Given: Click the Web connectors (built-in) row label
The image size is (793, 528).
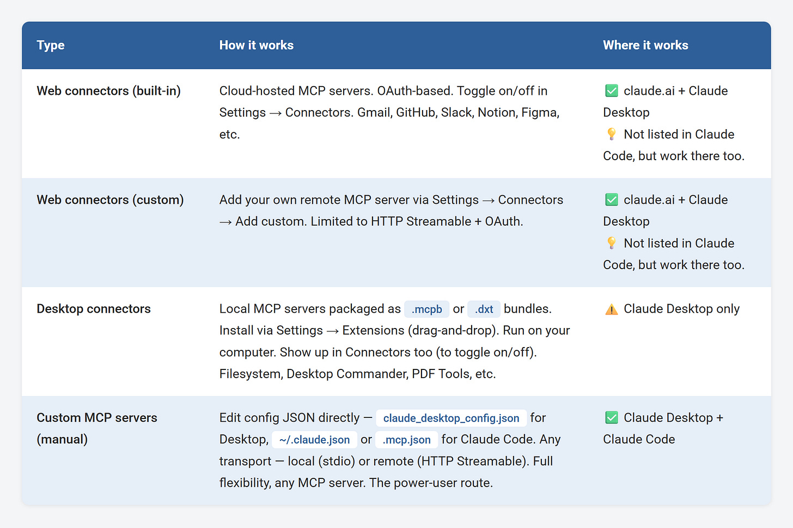Looking at the screenshot, I should pos(108,91).
